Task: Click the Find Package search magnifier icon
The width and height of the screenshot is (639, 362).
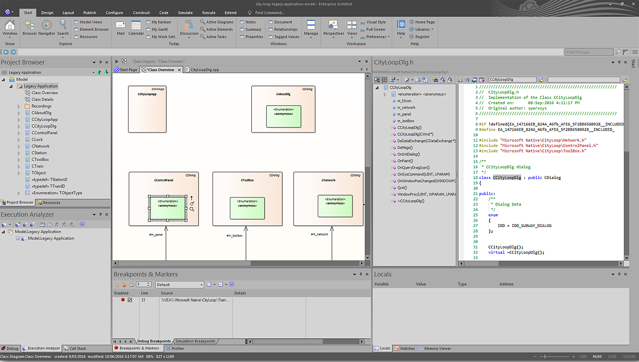Action: click(618, 52)
